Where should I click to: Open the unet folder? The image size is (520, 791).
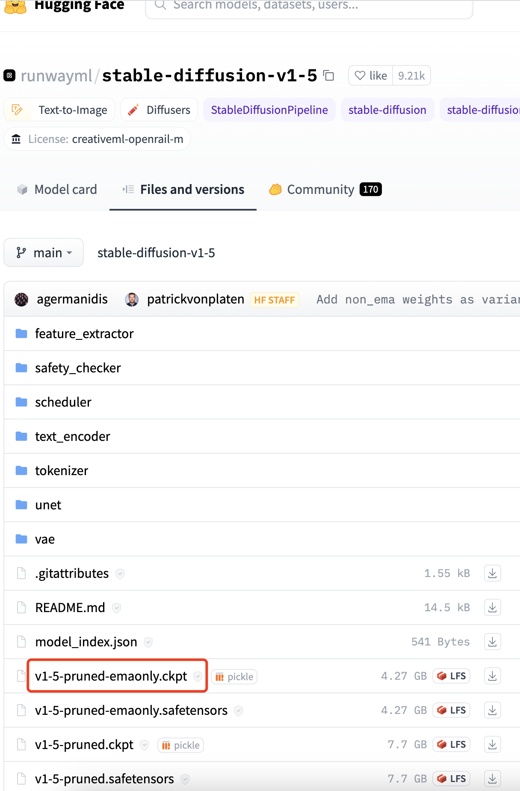[48, 505]
